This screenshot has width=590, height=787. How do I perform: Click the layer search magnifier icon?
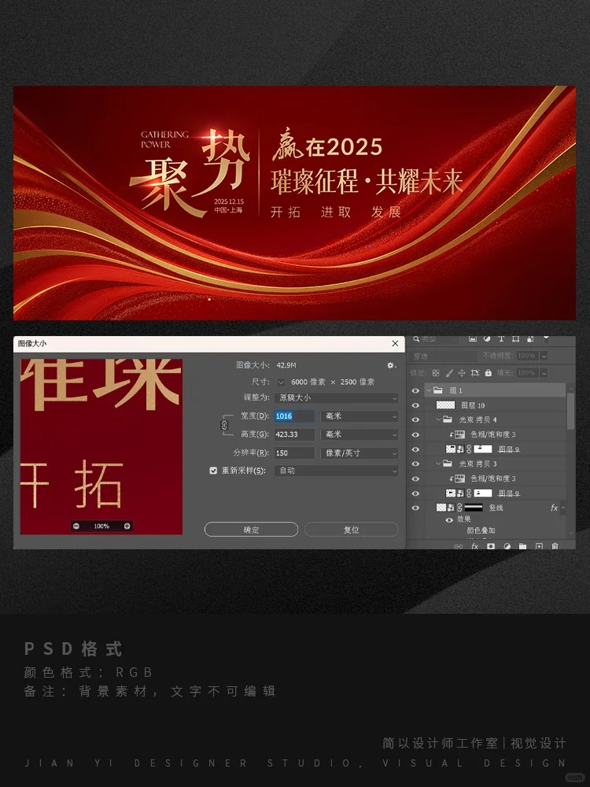(x=416, y=339)
